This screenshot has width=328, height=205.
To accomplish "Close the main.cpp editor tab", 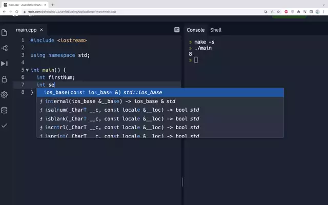I will pos(42,30).
